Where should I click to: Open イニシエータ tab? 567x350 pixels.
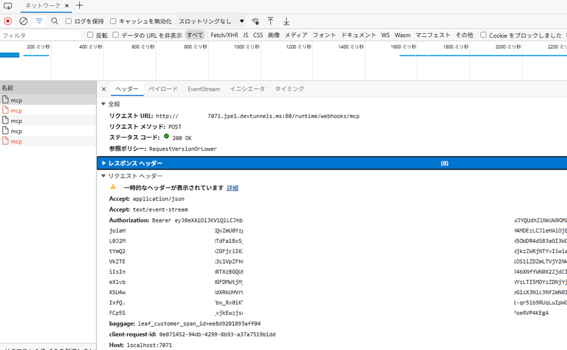coord(248,89)
